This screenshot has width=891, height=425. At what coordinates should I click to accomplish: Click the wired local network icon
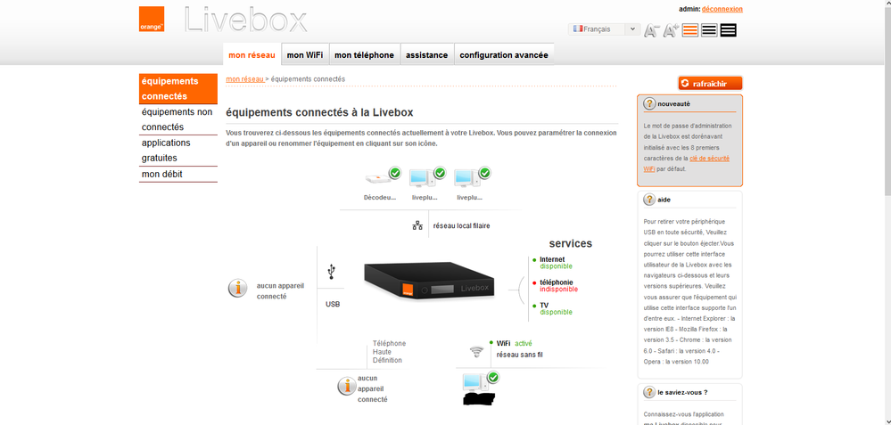(x=417, y=225)
